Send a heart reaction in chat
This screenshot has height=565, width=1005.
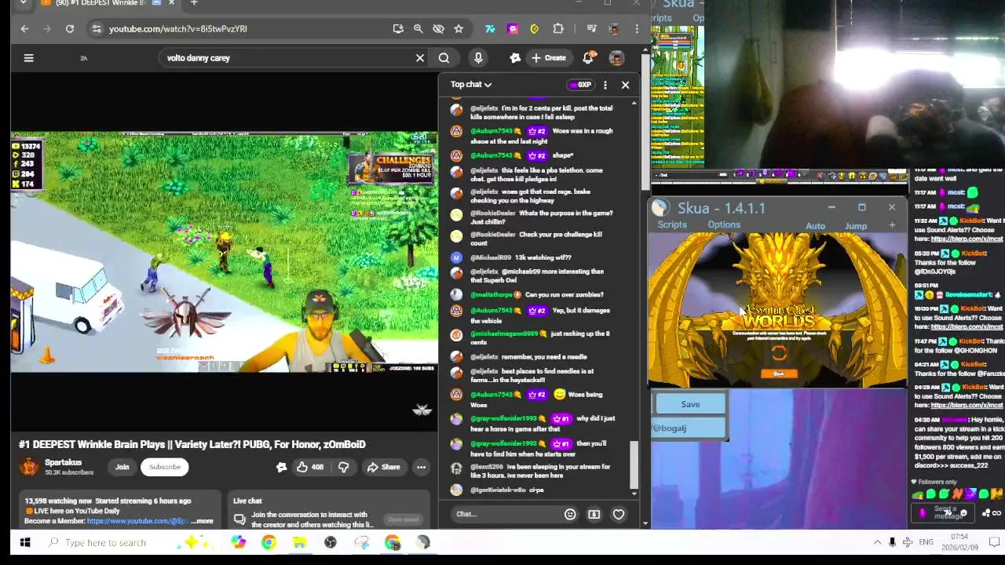pyautogui.click(x=619, y=514)
